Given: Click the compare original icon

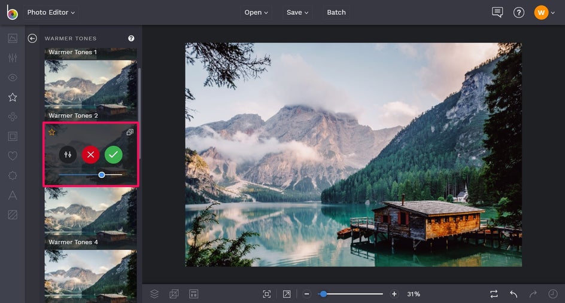Looking at the screenshot, I should pos(494,294).
